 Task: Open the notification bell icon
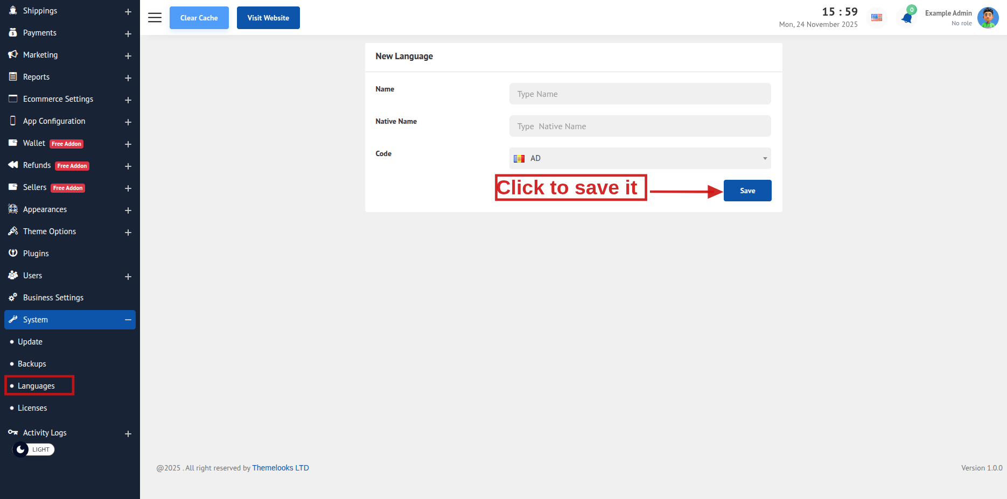(907, 18)
